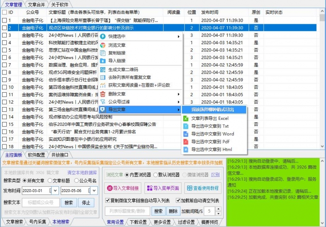Click the log panel scrollbar down arrow
This screenshot has height=227, width=326.
pyautogui.click(x=322, y=224)
